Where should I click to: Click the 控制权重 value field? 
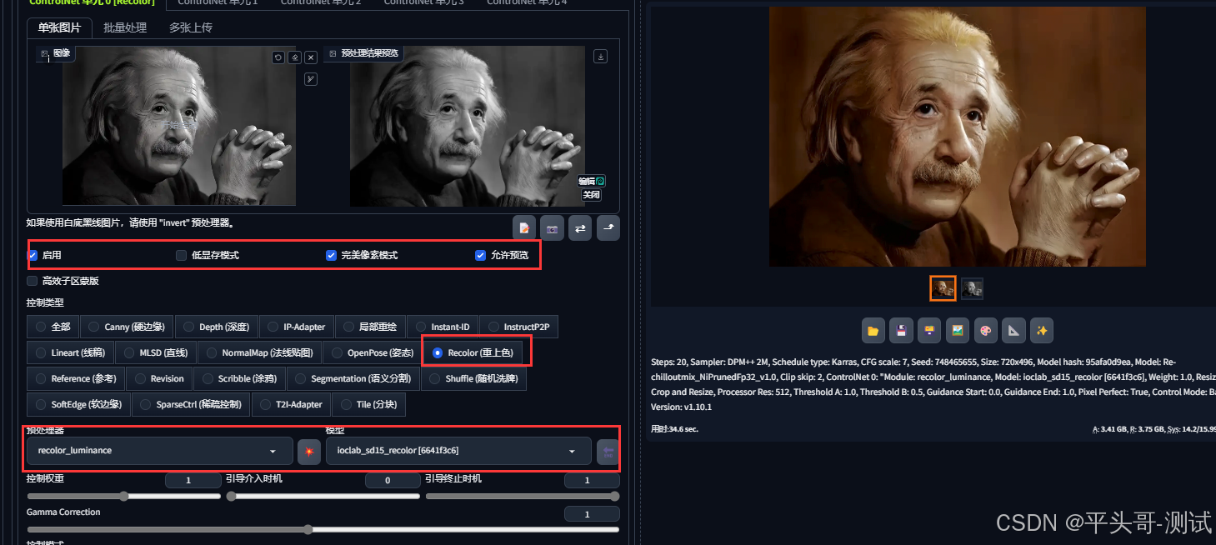(193, 481)
